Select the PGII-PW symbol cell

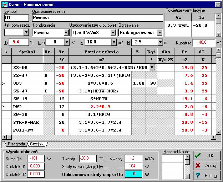click(27, 130)
